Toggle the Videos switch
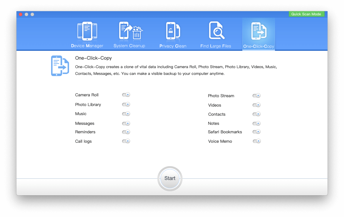 tap(256, 105)
